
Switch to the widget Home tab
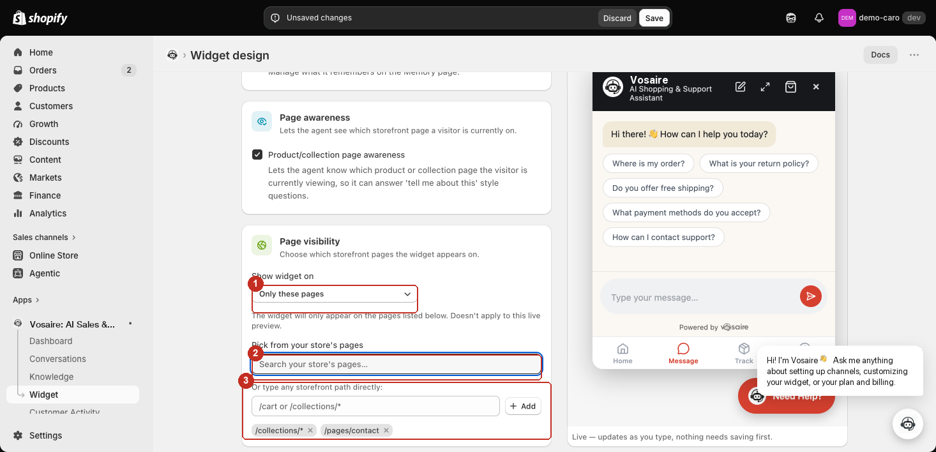point(623,352)
